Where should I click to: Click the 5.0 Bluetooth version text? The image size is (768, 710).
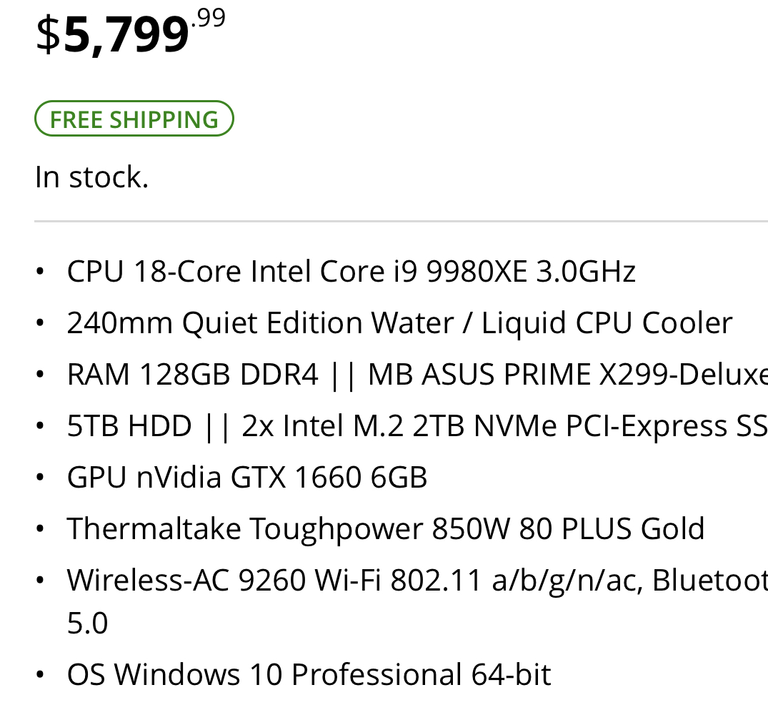(x=87, y=623)
